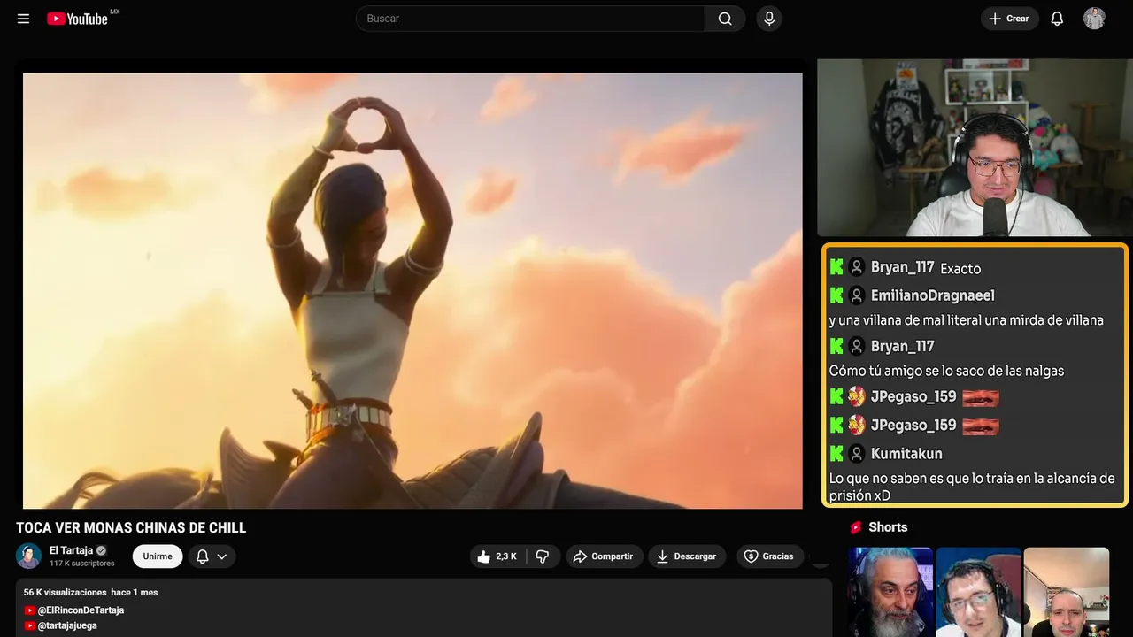The height and width of the screenshot is (637, 1133).
Task: Click the main video player frame
Action: [x=412, y=291]
